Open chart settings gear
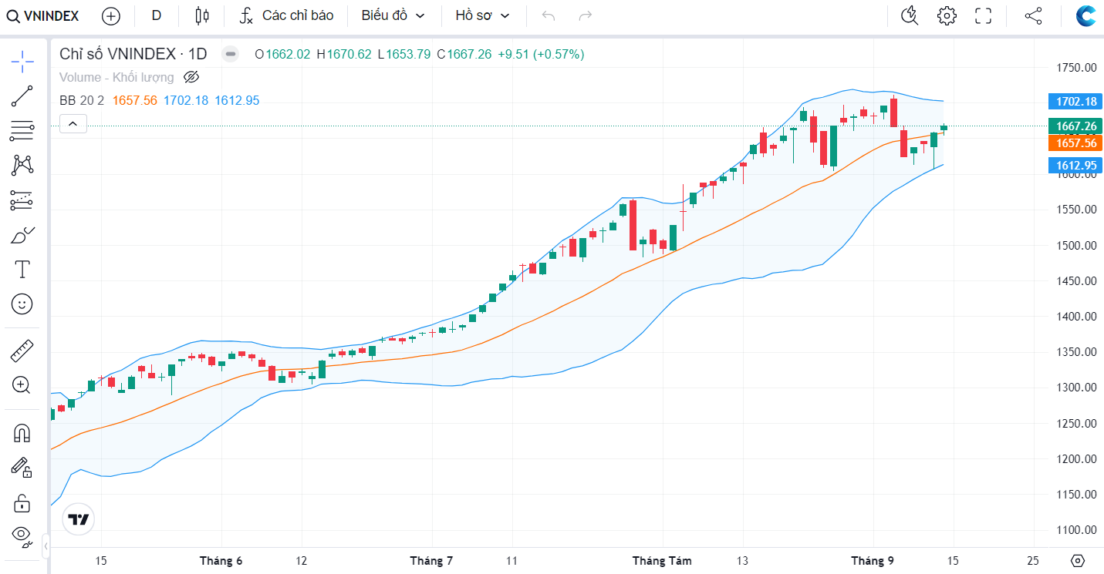 tap(947, 15)
